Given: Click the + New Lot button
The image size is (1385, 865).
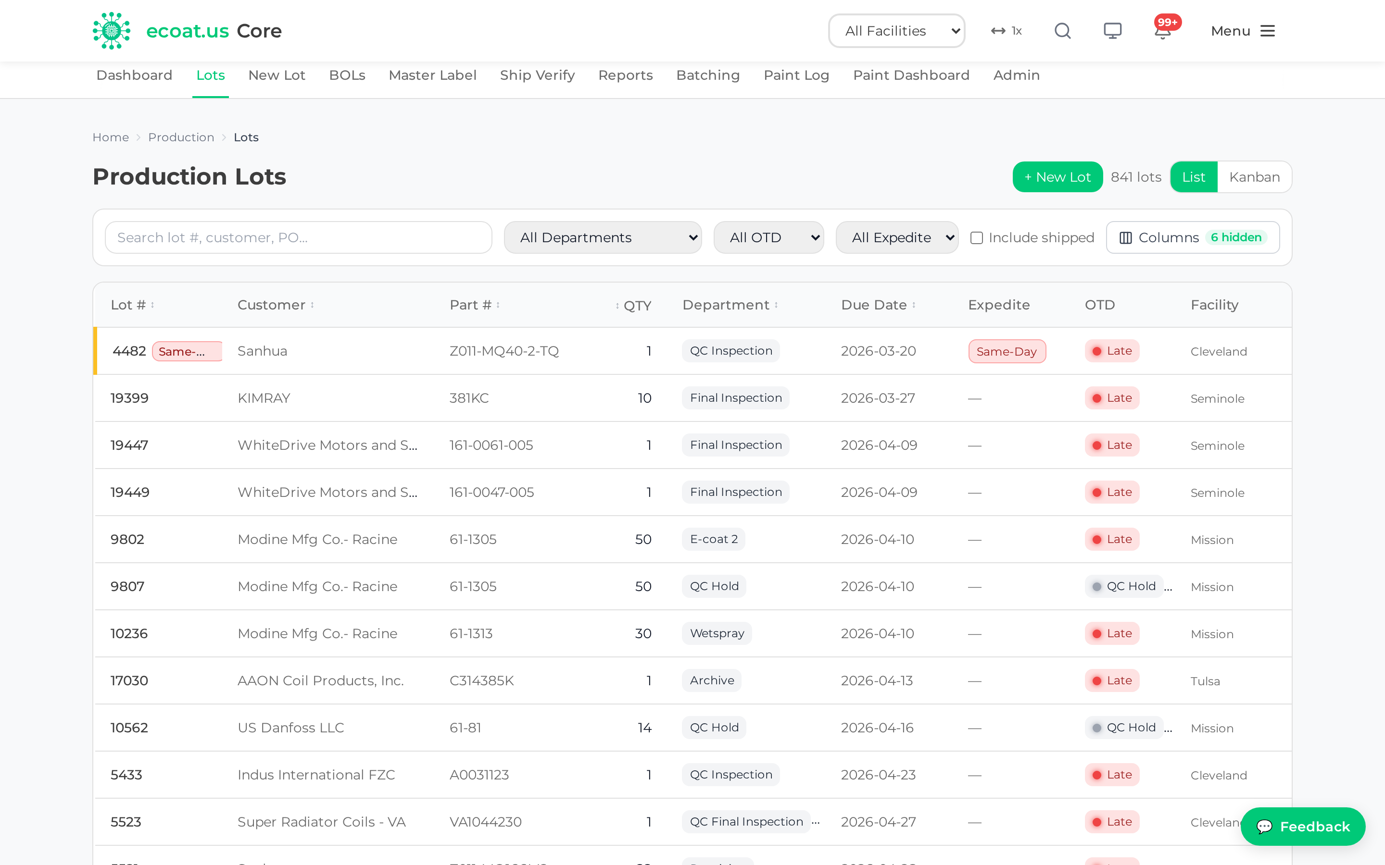Looking at the screenshot, I should [x=1057, y=177].
